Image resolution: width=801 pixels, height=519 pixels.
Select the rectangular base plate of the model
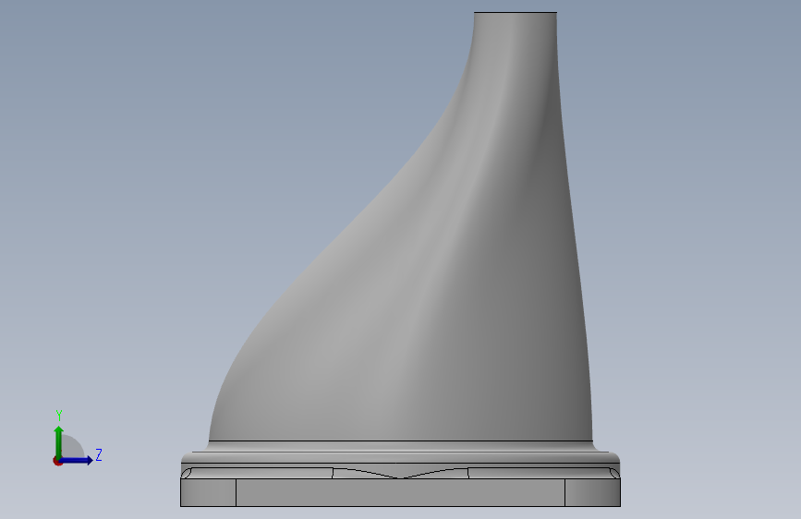401,492
